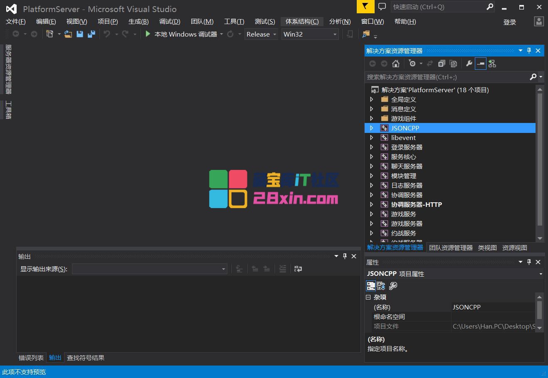Screen dimensions: 548x378
Task: Open the notifications flag icon
Action: click(x=365, y=7)
